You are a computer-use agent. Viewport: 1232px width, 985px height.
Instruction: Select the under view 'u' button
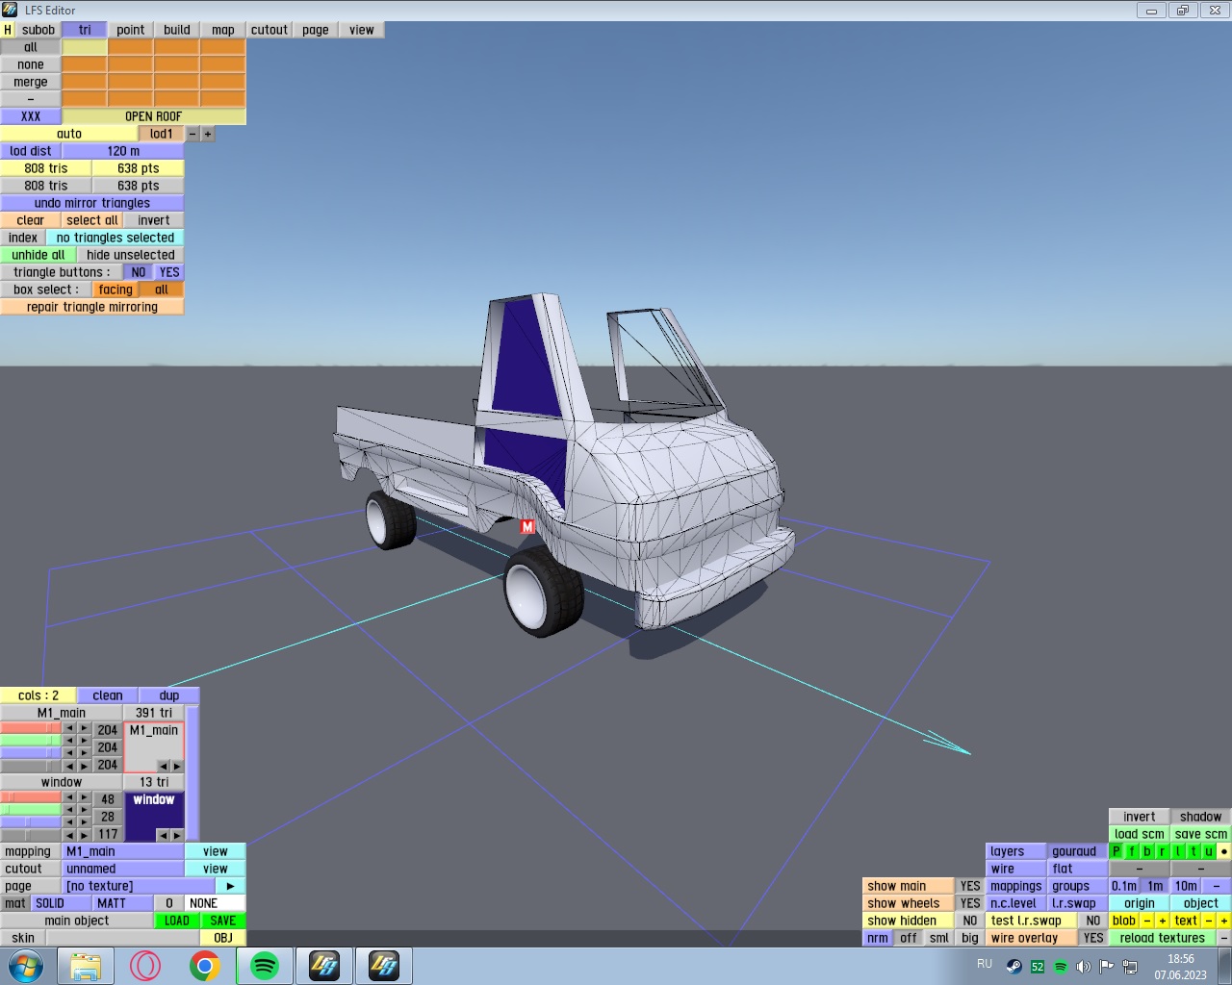point(1209,851)
